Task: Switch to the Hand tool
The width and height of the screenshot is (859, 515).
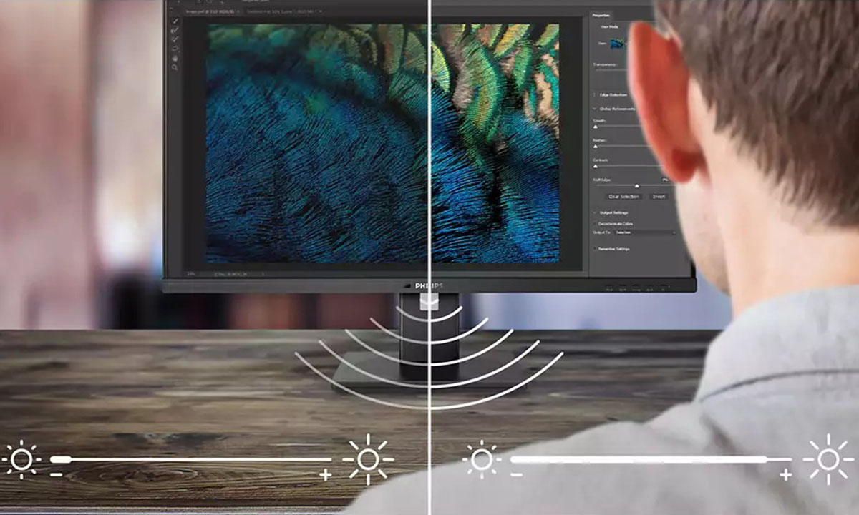Action: point(175,57)
